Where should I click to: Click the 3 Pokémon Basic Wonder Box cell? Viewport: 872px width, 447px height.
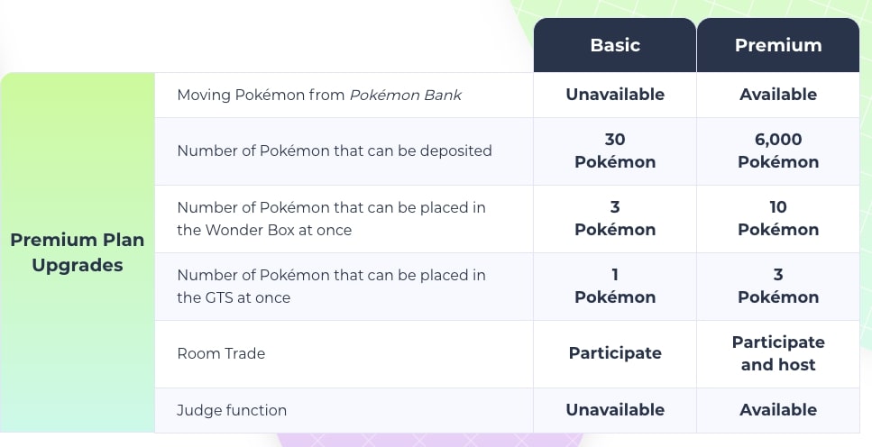[x=614, y=218]
